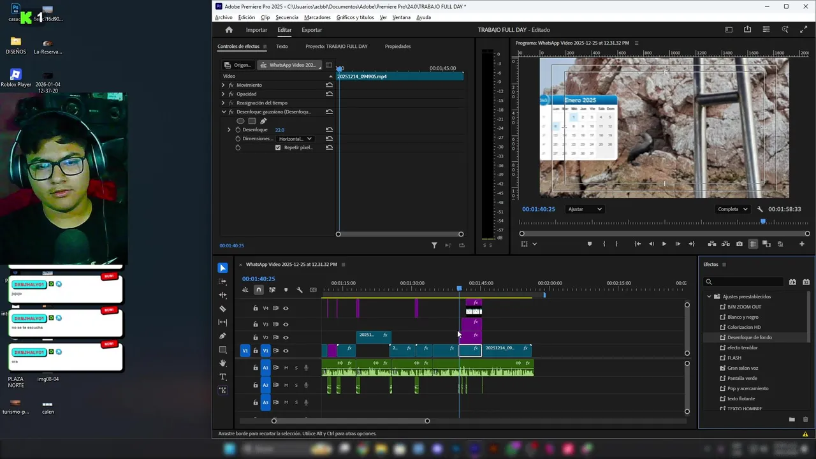Select the Razor tool
Viewport: 816px width, 459px height.
click(222, 309)
